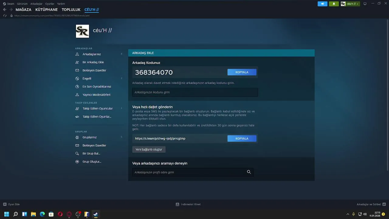Click the taskbar volume speaker icon
This screenshot has height=219, width=389.
click(365, 214)
